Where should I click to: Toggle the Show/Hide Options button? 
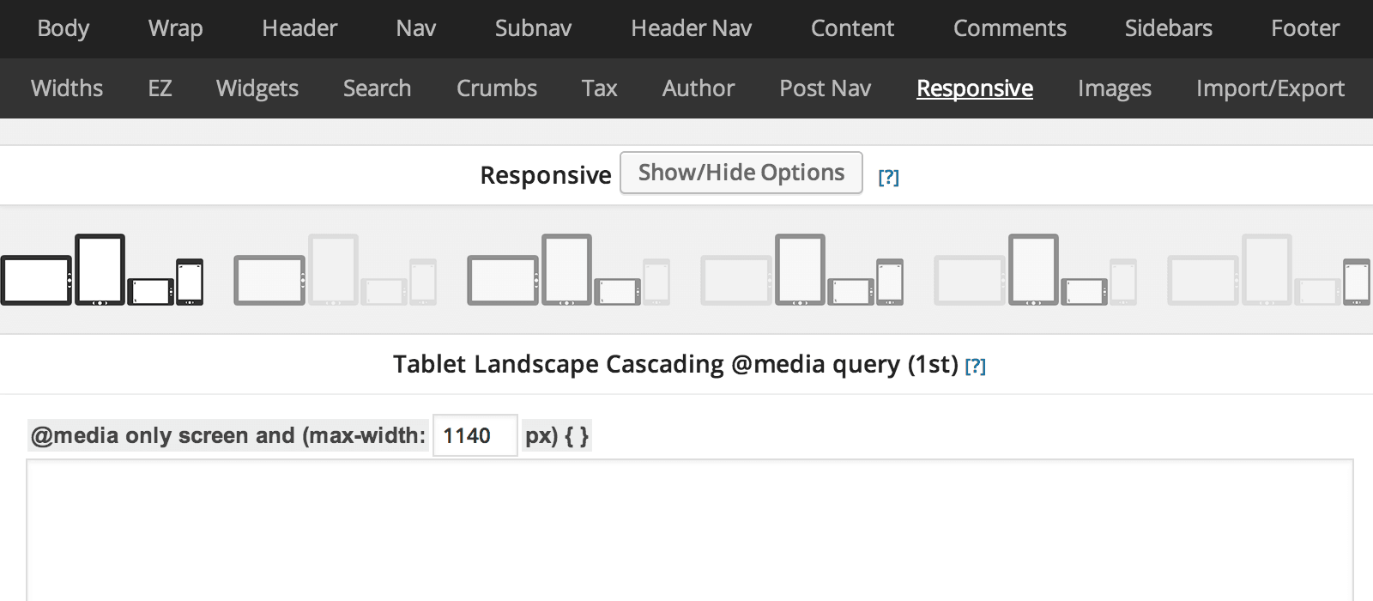click(741, 173)
